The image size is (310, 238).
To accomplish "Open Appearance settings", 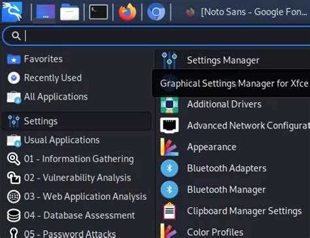I will point(233,147).
